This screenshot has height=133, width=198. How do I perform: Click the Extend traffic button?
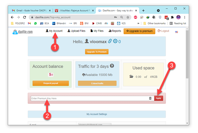coord(97,83)
